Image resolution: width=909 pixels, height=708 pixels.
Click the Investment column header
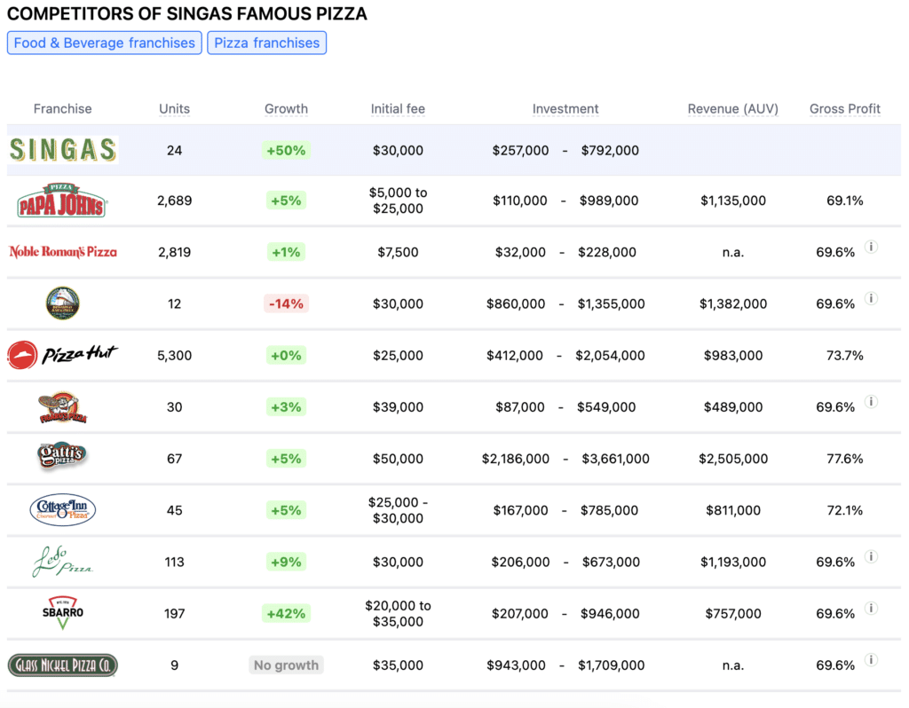pos(565,109)
